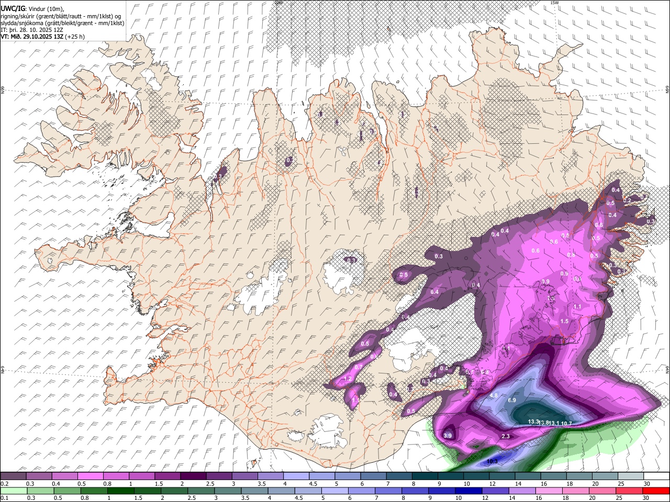Image resolution: width=670 pixels, height=502 pixels.
Task: Click the 13.3 precipitation value on the map
Action: point(533,421)
